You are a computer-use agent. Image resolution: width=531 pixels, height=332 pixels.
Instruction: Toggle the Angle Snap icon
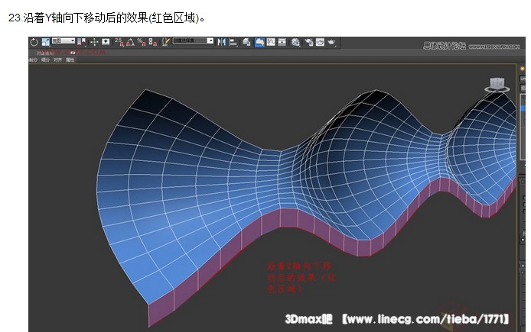tap(130, 42)
